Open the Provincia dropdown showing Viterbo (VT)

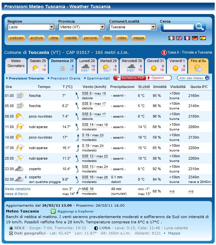(82, 27)
